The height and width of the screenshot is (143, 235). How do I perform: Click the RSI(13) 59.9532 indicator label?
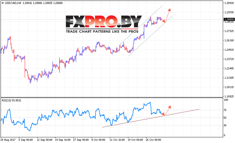point(11,101)
